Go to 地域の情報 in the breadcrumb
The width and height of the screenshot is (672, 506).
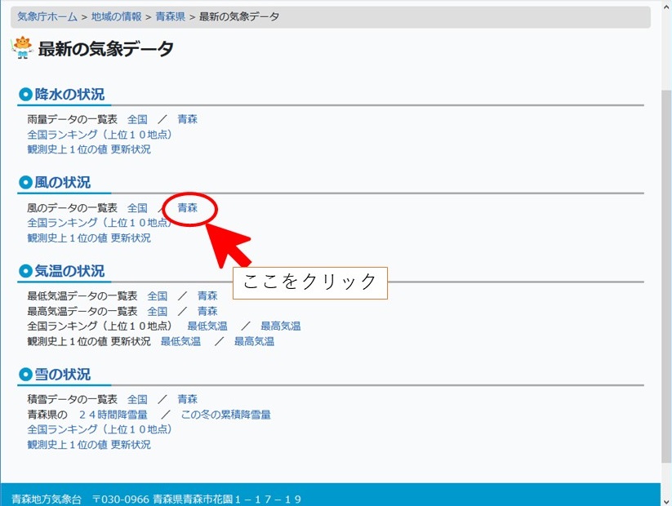tap(116, 16)
